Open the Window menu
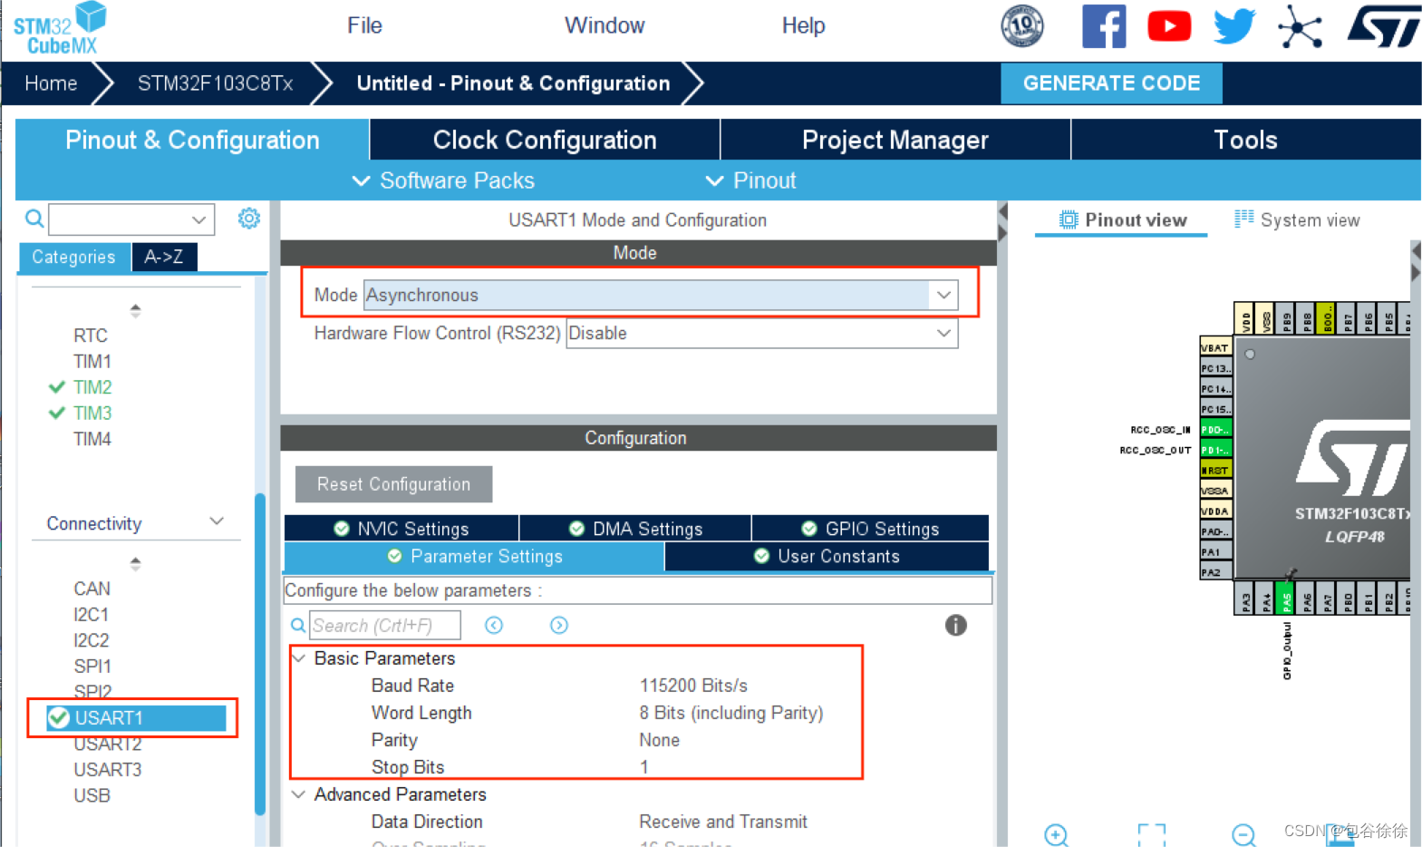The image size is (1422, 847). point(605,25)
